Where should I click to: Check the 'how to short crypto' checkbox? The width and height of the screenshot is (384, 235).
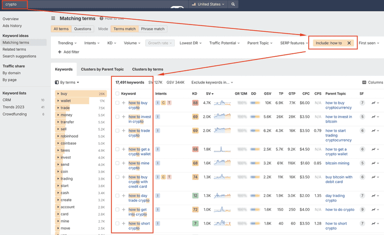[117, 223]
